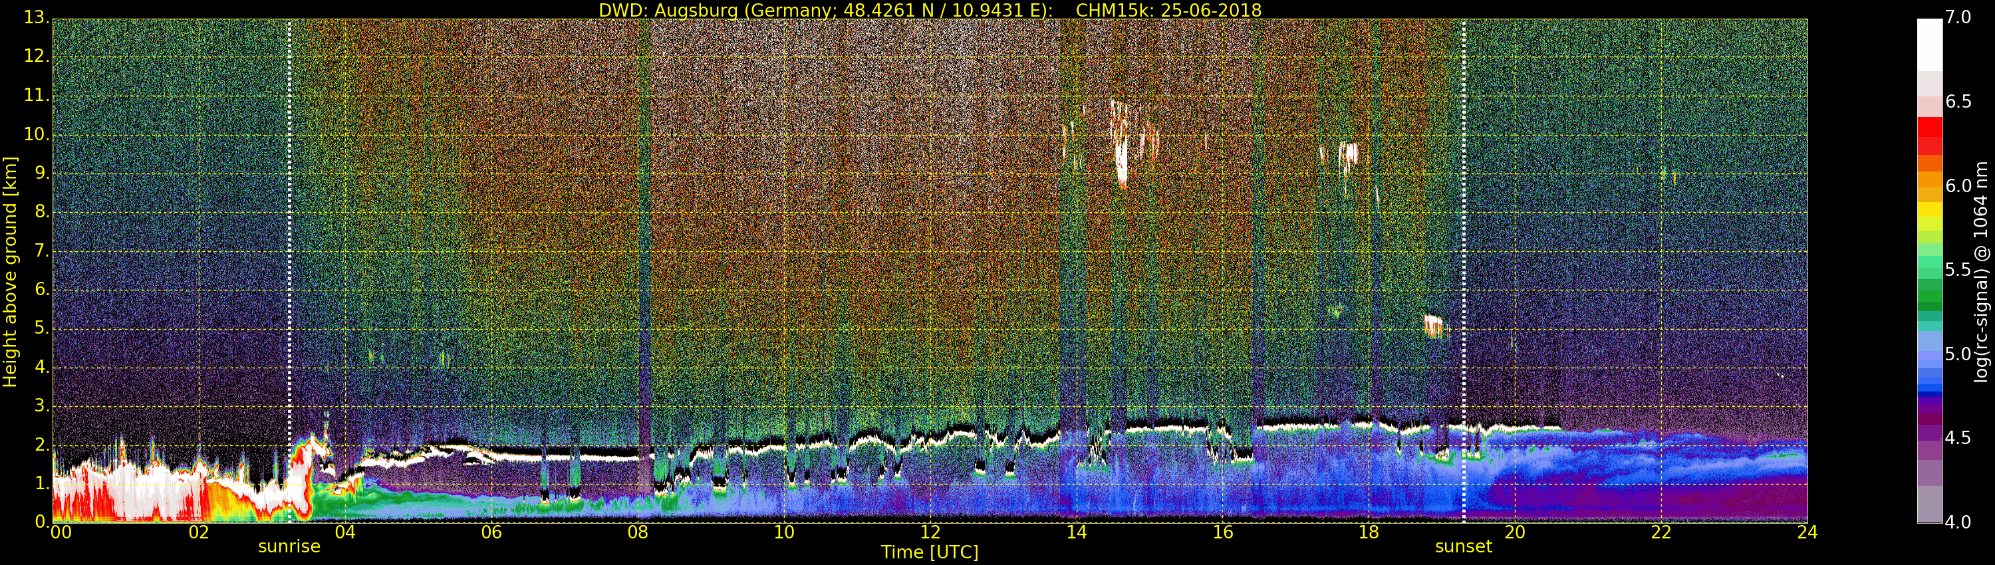Select the "8." height axis tick label
The width and height of the screenshot is (1995, 565).
coord(42,212)
